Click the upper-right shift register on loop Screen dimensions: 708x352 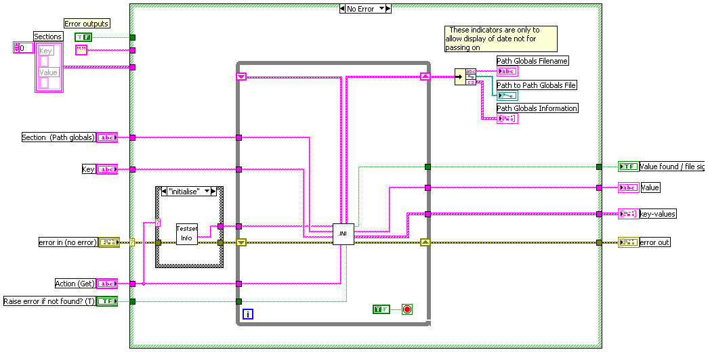click(425, 76)
